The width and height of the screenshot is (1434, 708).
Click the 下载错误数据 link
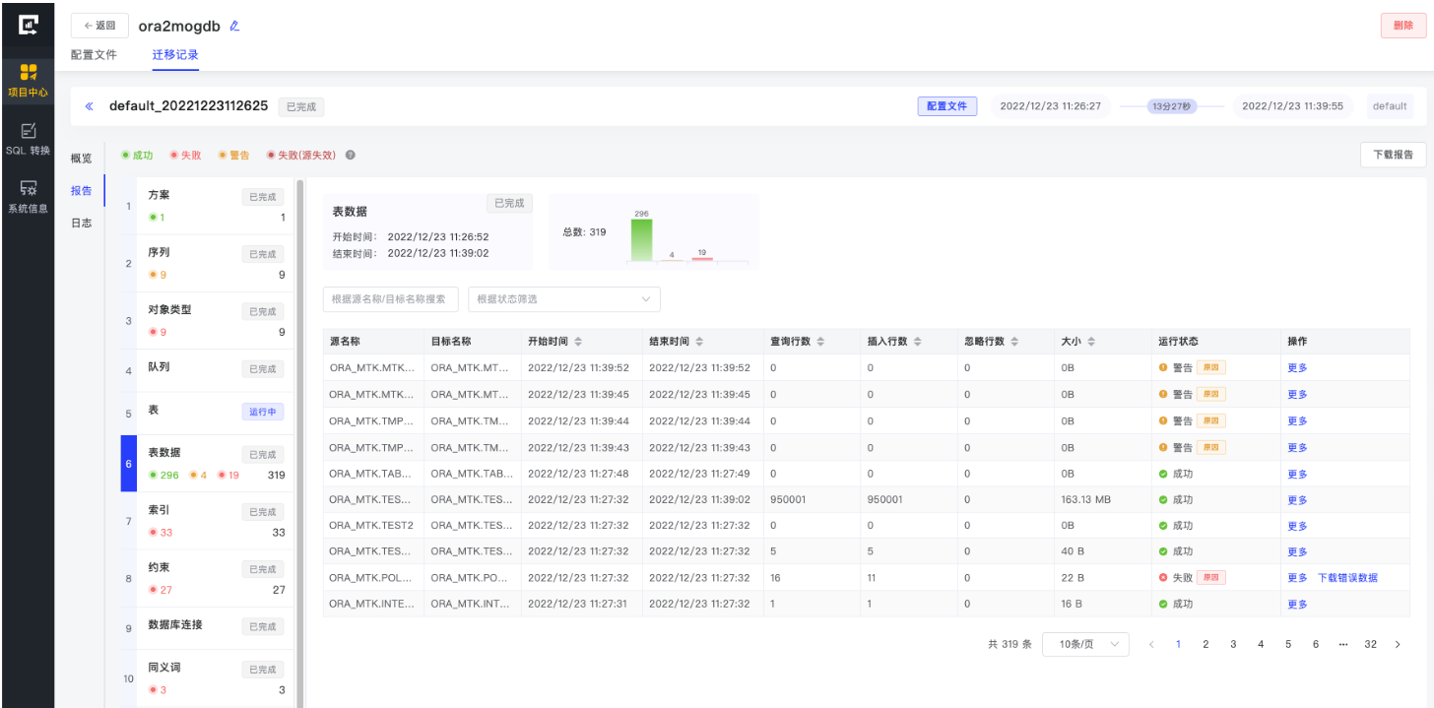click(1347, 578)
